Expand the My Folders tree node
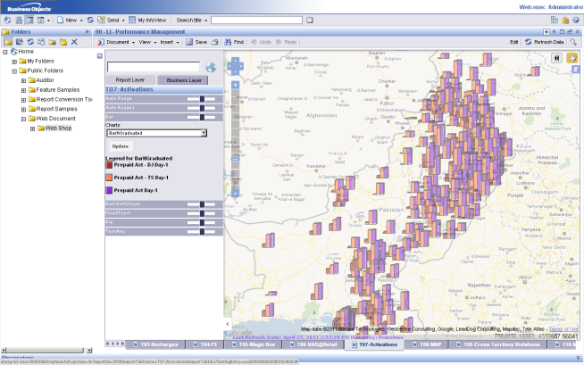 click(x=14, y=62)
